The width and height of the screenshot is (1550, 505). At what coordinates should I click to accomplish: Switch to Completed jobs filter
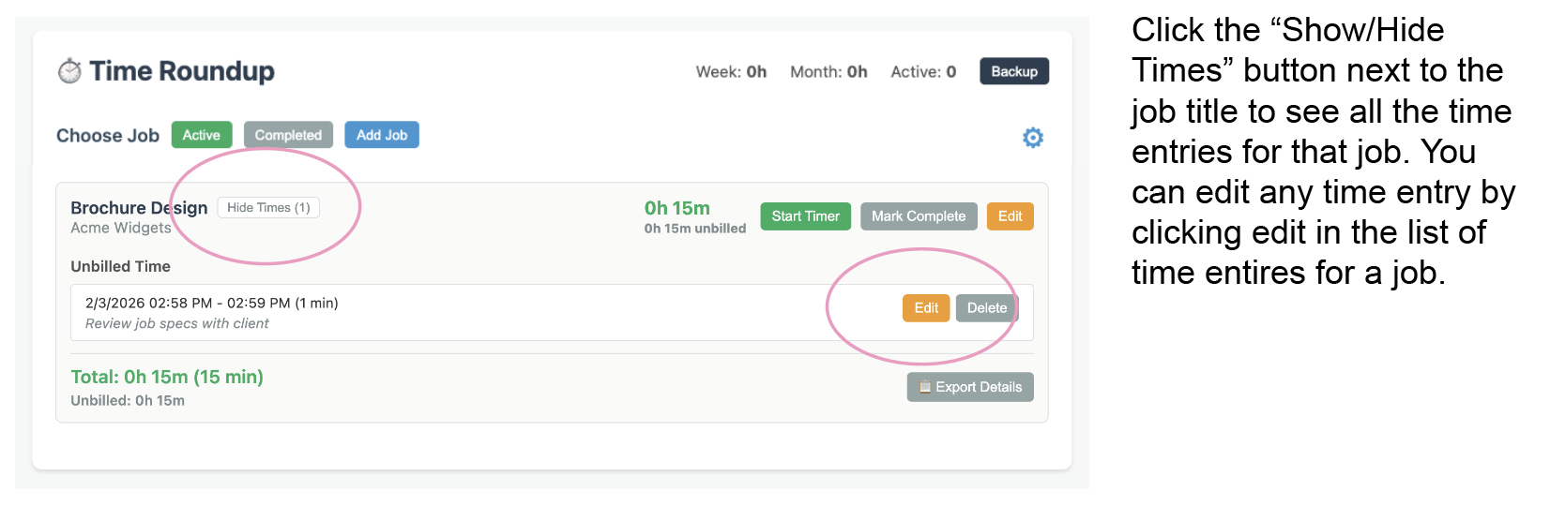[288, 135]
